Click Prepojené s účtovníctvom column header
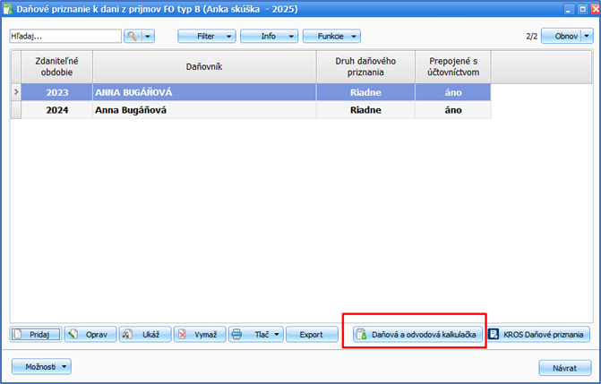 (x=453, y=66)
